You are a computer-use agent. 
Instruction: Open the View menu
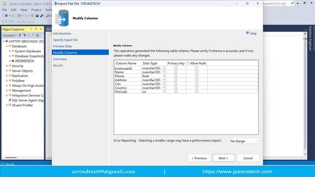[24, 10]
